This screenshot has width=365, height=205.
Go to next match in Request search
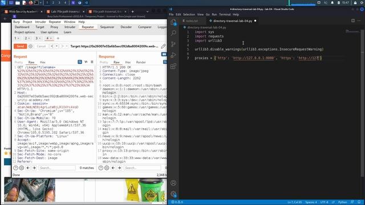point(34,168)
